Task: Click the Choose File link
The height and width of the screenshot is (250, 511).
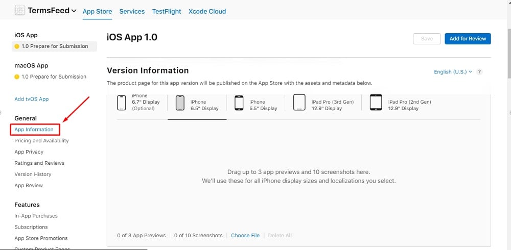Action: pyautogui.click(x=245, y=235)
